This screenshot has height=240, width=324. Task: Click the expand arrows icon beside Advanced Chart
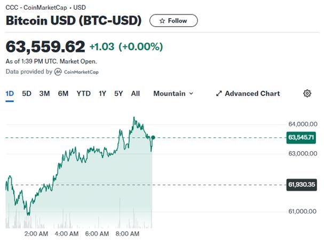tap(219, 94)
